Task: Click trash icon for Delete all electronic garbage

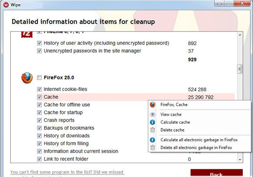Action: [x=152, y=148]
